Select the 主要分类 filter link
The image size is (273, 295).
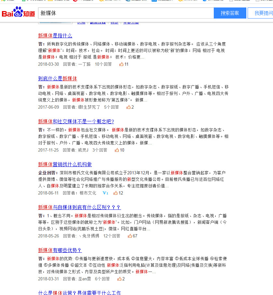(x=131, y=22)
